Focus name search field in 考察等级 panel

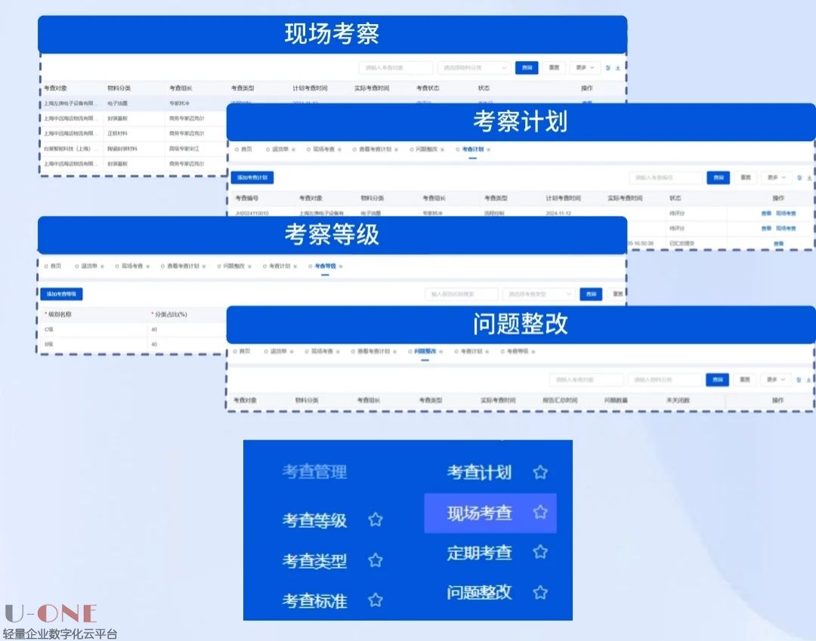[x=462, y=294]
